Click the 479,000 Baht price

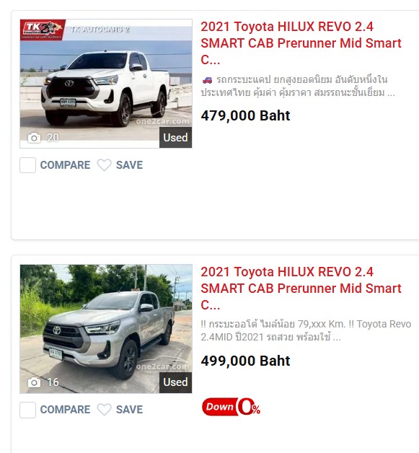[245, 116]
